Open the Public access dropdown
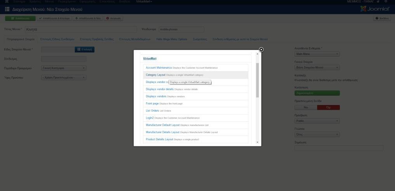This screenshot has width=395, height=191. pos(317,121)
